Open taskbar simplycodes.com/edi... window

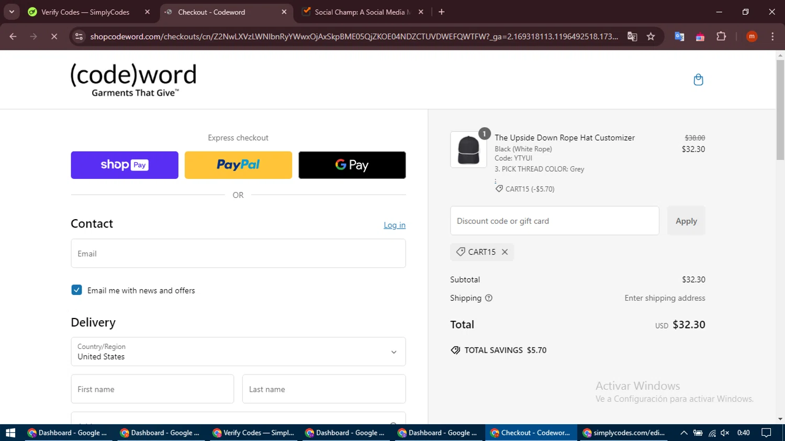click(623, 433)
